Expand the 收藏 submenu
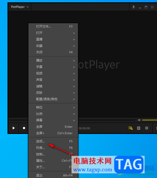Viewport: 157px width, 178px height. tap(53, 46)
